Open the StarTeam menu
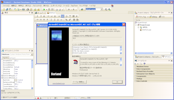This screenshot has height=100, width=174. tap(74, 6)
